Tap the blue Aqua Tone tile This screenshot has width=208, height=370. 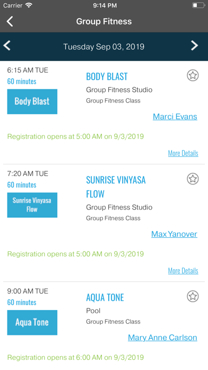(x=32, y=322)
